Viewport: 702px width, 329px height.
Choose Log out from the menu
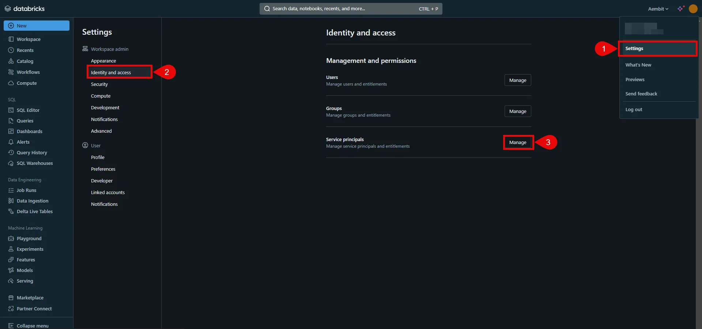pos(634,110)
